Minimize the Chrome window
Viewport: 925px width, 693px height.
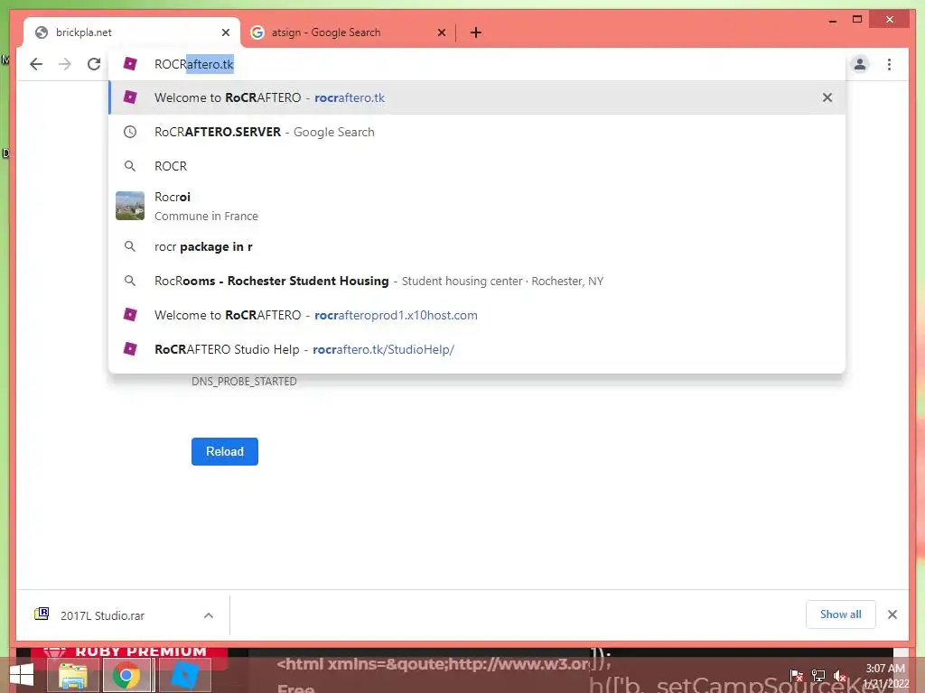point(833,20)
